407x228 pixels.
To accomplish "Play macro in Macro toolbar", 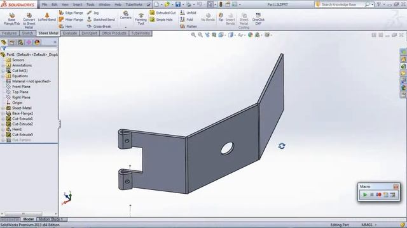I will point(365,194).
